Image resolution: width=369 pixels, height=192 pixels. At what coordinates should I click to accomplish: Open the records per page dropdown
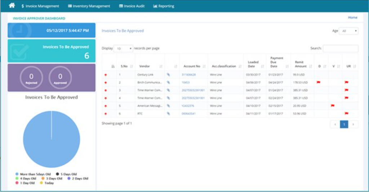[x=123, y=49]
